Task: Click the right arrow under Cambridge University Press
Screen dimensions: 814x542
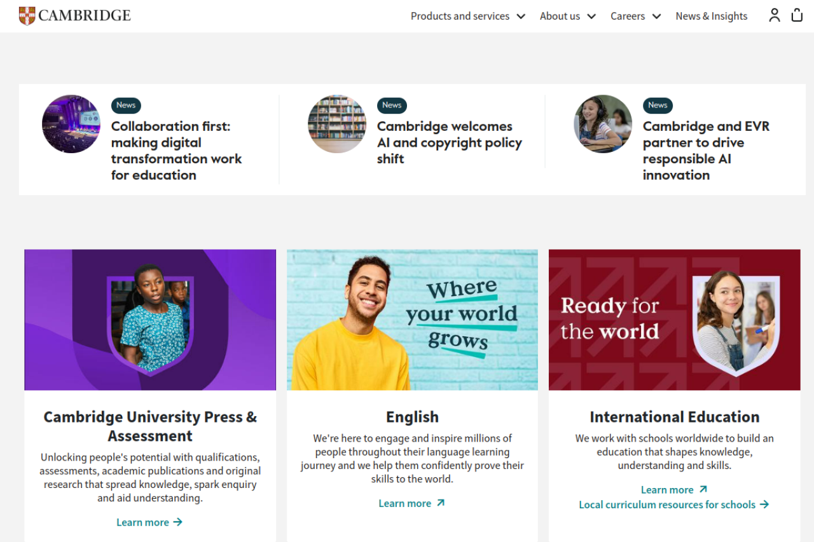Action: 178,522
